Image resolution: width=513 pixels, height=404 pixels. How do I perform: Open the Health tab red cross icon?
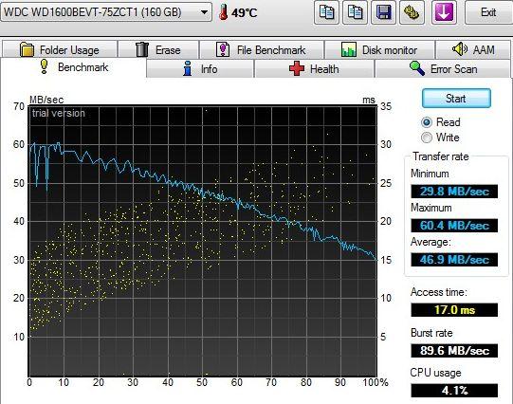[297, 69]
